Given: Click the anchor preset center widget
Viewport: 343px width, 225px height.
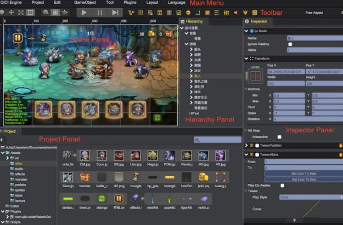Looking at the screenshot, I should click(x=256, y=76).
